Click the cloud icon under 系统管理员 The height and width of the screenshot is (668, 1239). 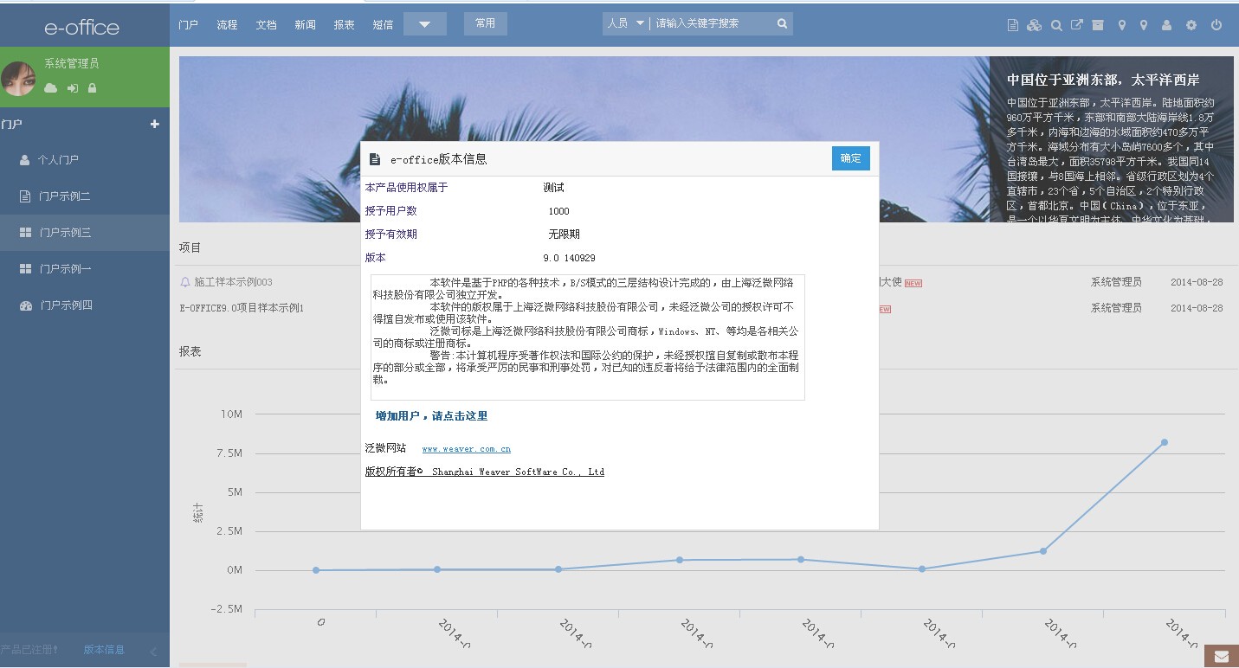tap(51, 88)
